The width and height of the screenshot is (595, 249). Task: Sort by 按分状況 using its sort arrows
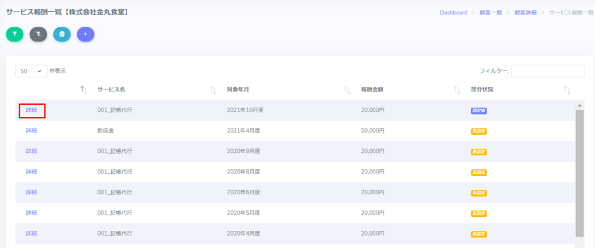coord(567,90)
